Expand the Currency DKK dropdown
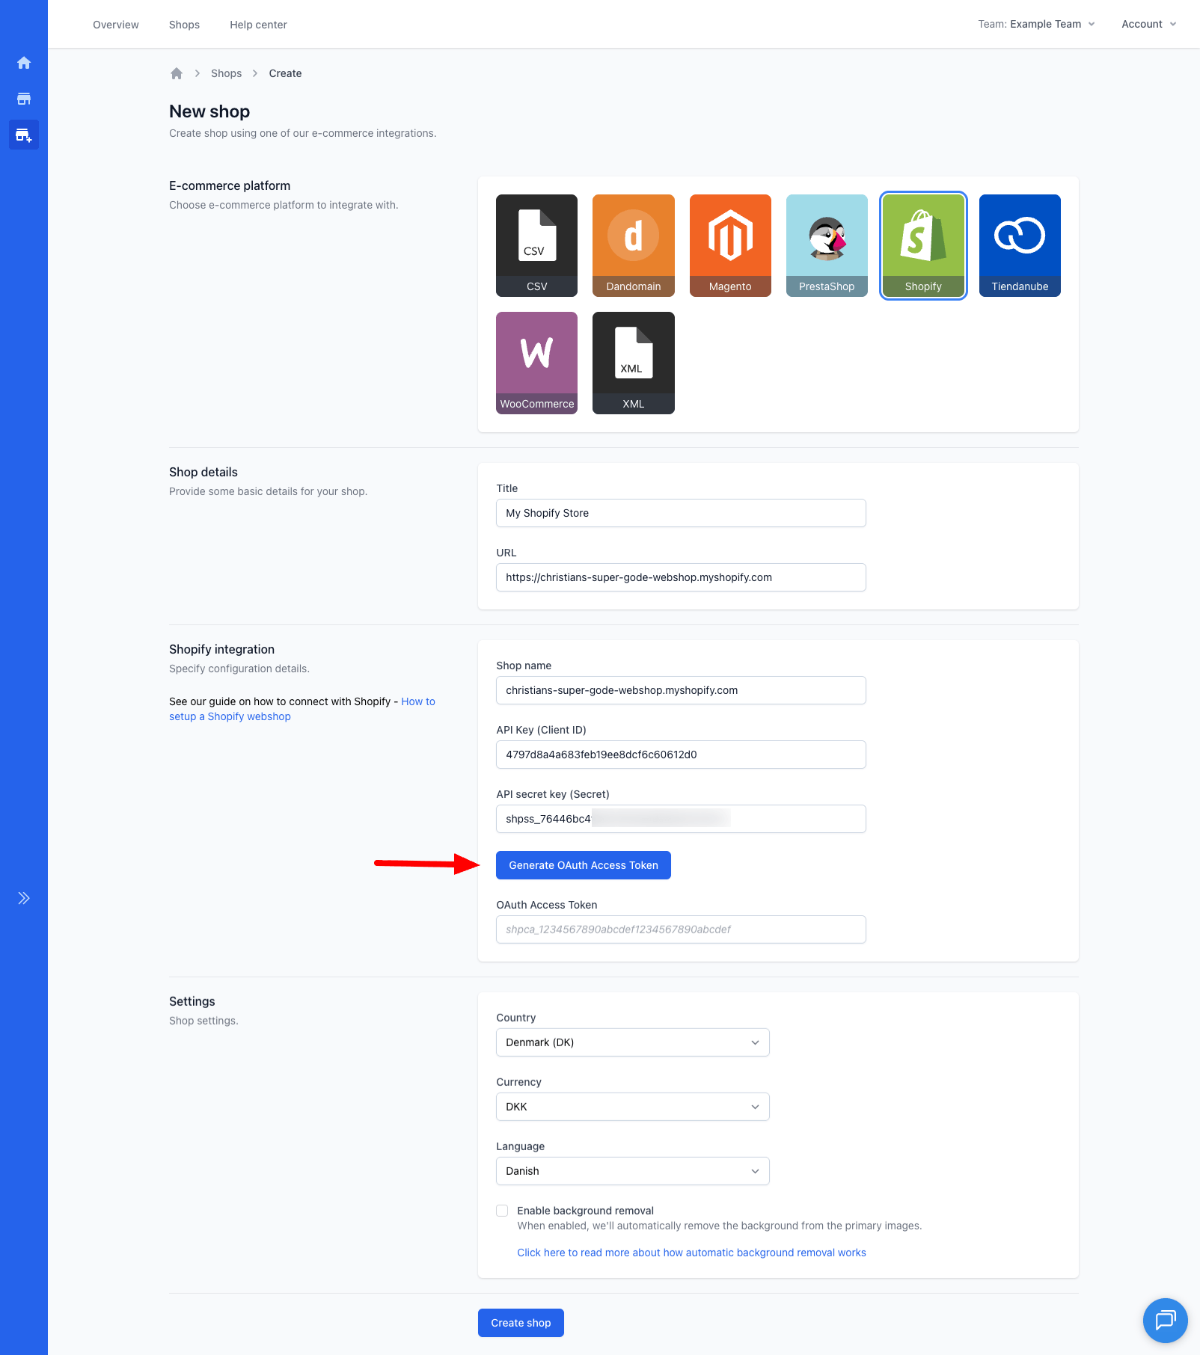 click(632, 1107)
